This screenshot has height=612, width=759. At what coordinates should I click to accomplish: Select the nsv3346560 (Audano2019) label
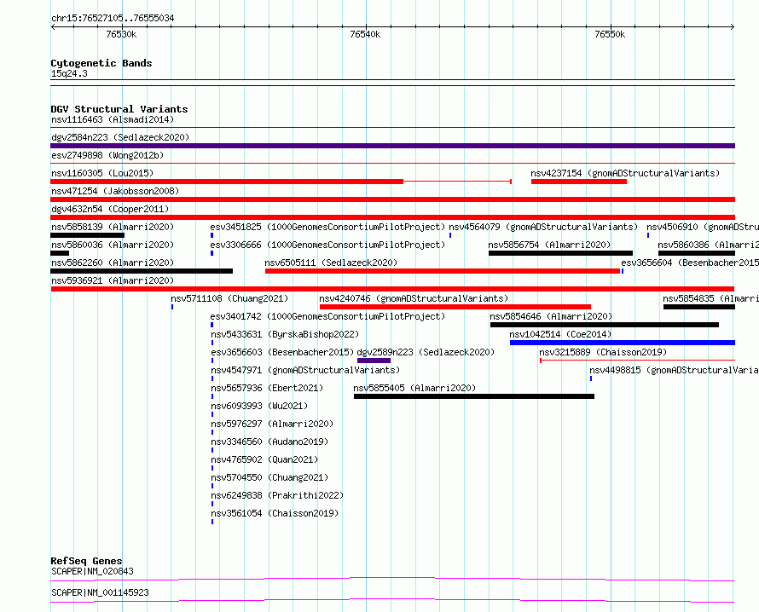point(269,442)
